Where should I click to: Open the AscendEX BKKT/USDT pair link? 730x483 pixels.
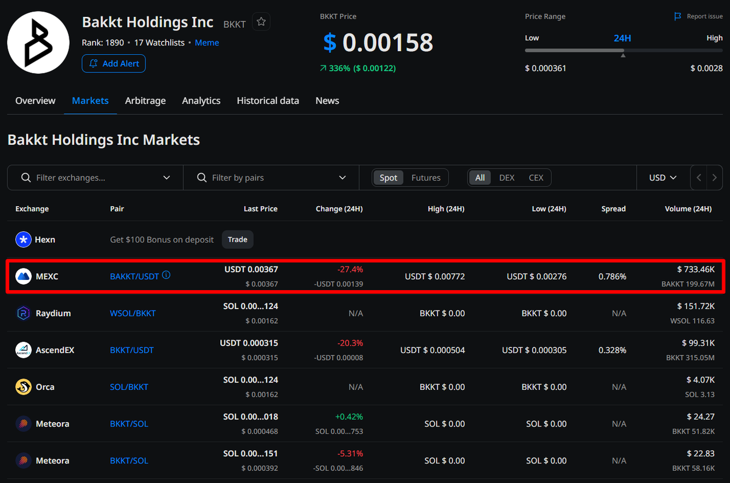click(132, 350)
